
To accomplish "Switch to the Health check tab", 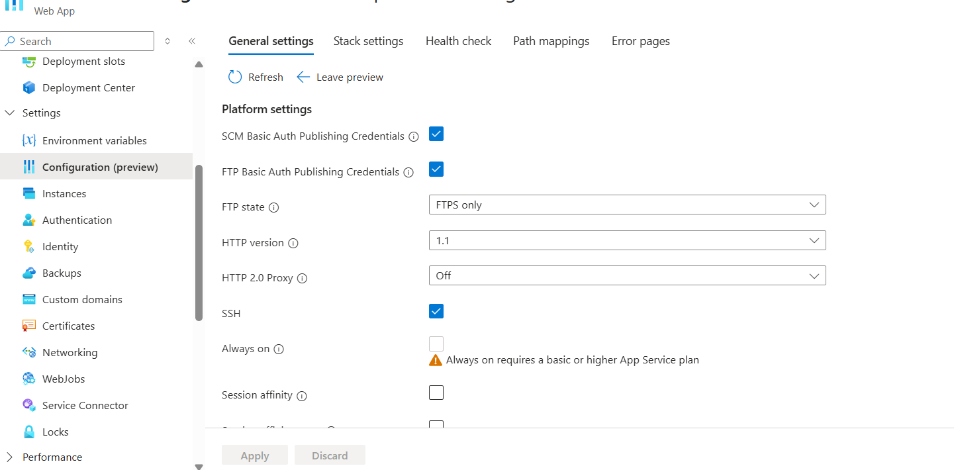I will pos(458,41).
